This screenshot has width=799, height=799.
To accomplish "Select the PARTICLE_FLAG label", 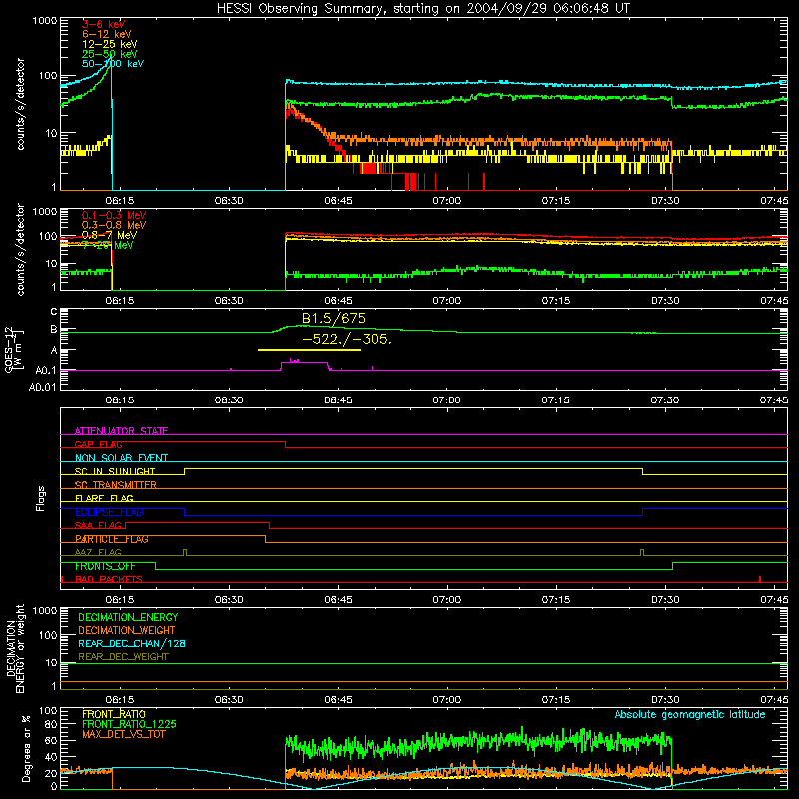I will tap(112, 539).
